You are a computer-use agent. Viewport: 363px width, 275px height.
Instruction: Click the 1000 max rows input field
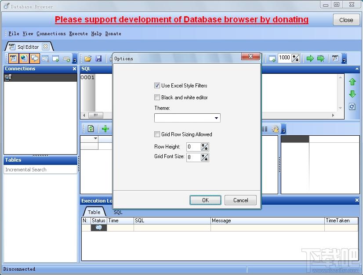[x=284, y=58]
